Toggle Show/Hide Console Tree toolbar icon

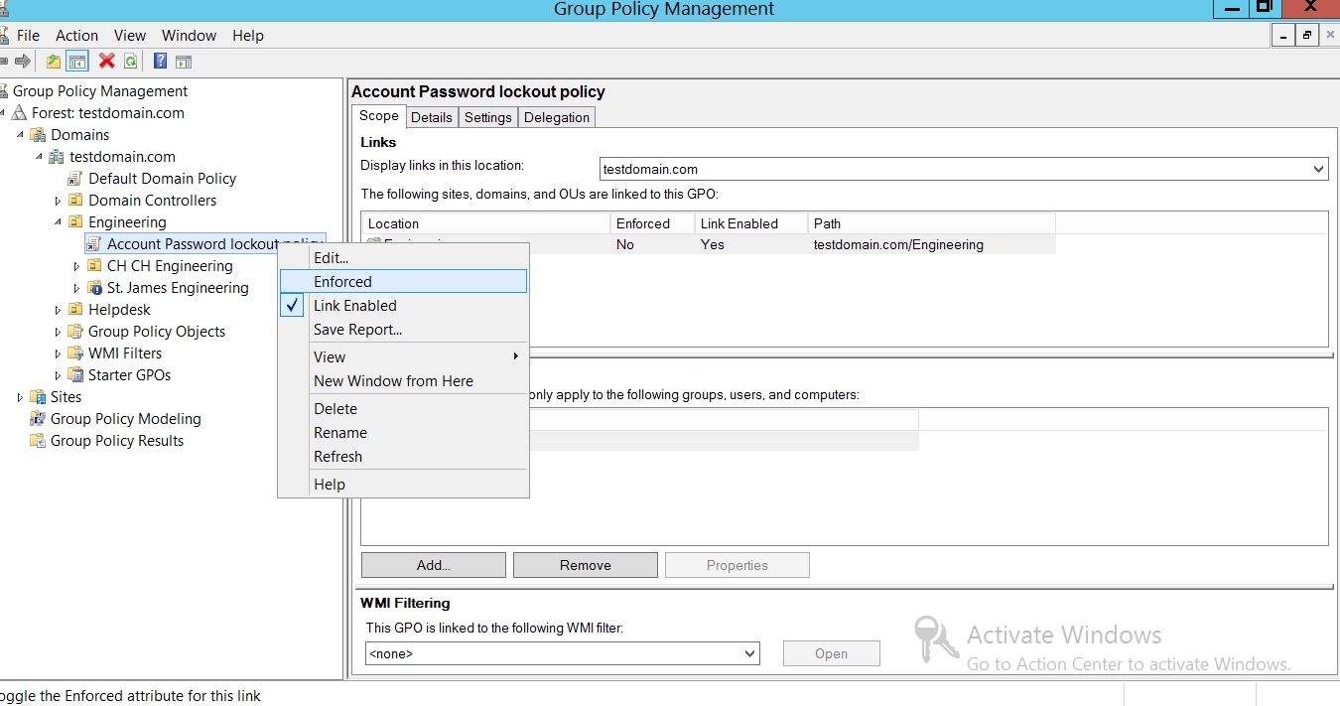77,62
